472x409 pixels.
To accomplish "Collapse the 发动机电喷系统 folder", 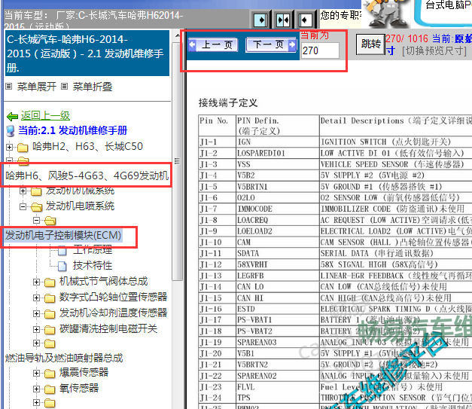I will 23,206.
